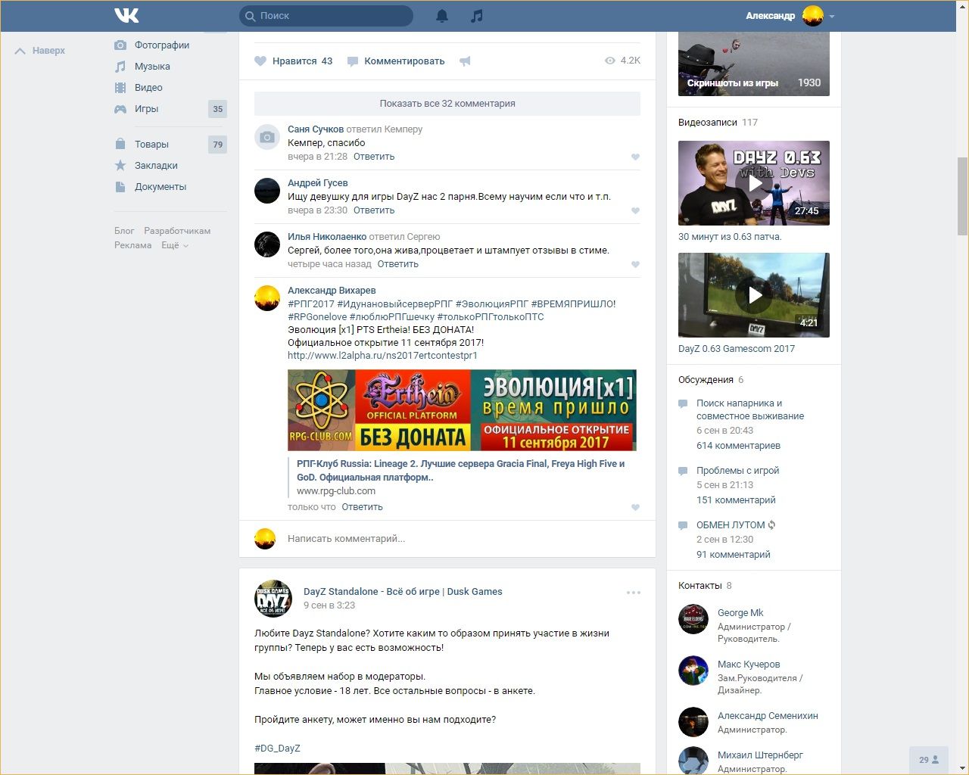Image resolution: width=969 pixels, height=775 pixels.
Task: Open Андрей Гусев's avatar
Action: tap(267, 191)
